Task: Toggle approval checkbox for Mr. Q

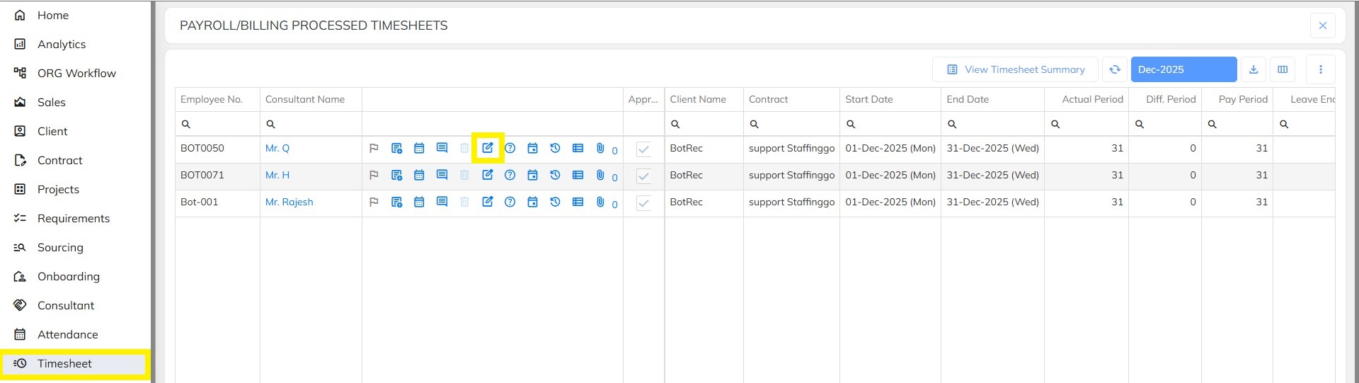Action: [x=643, y=149]
